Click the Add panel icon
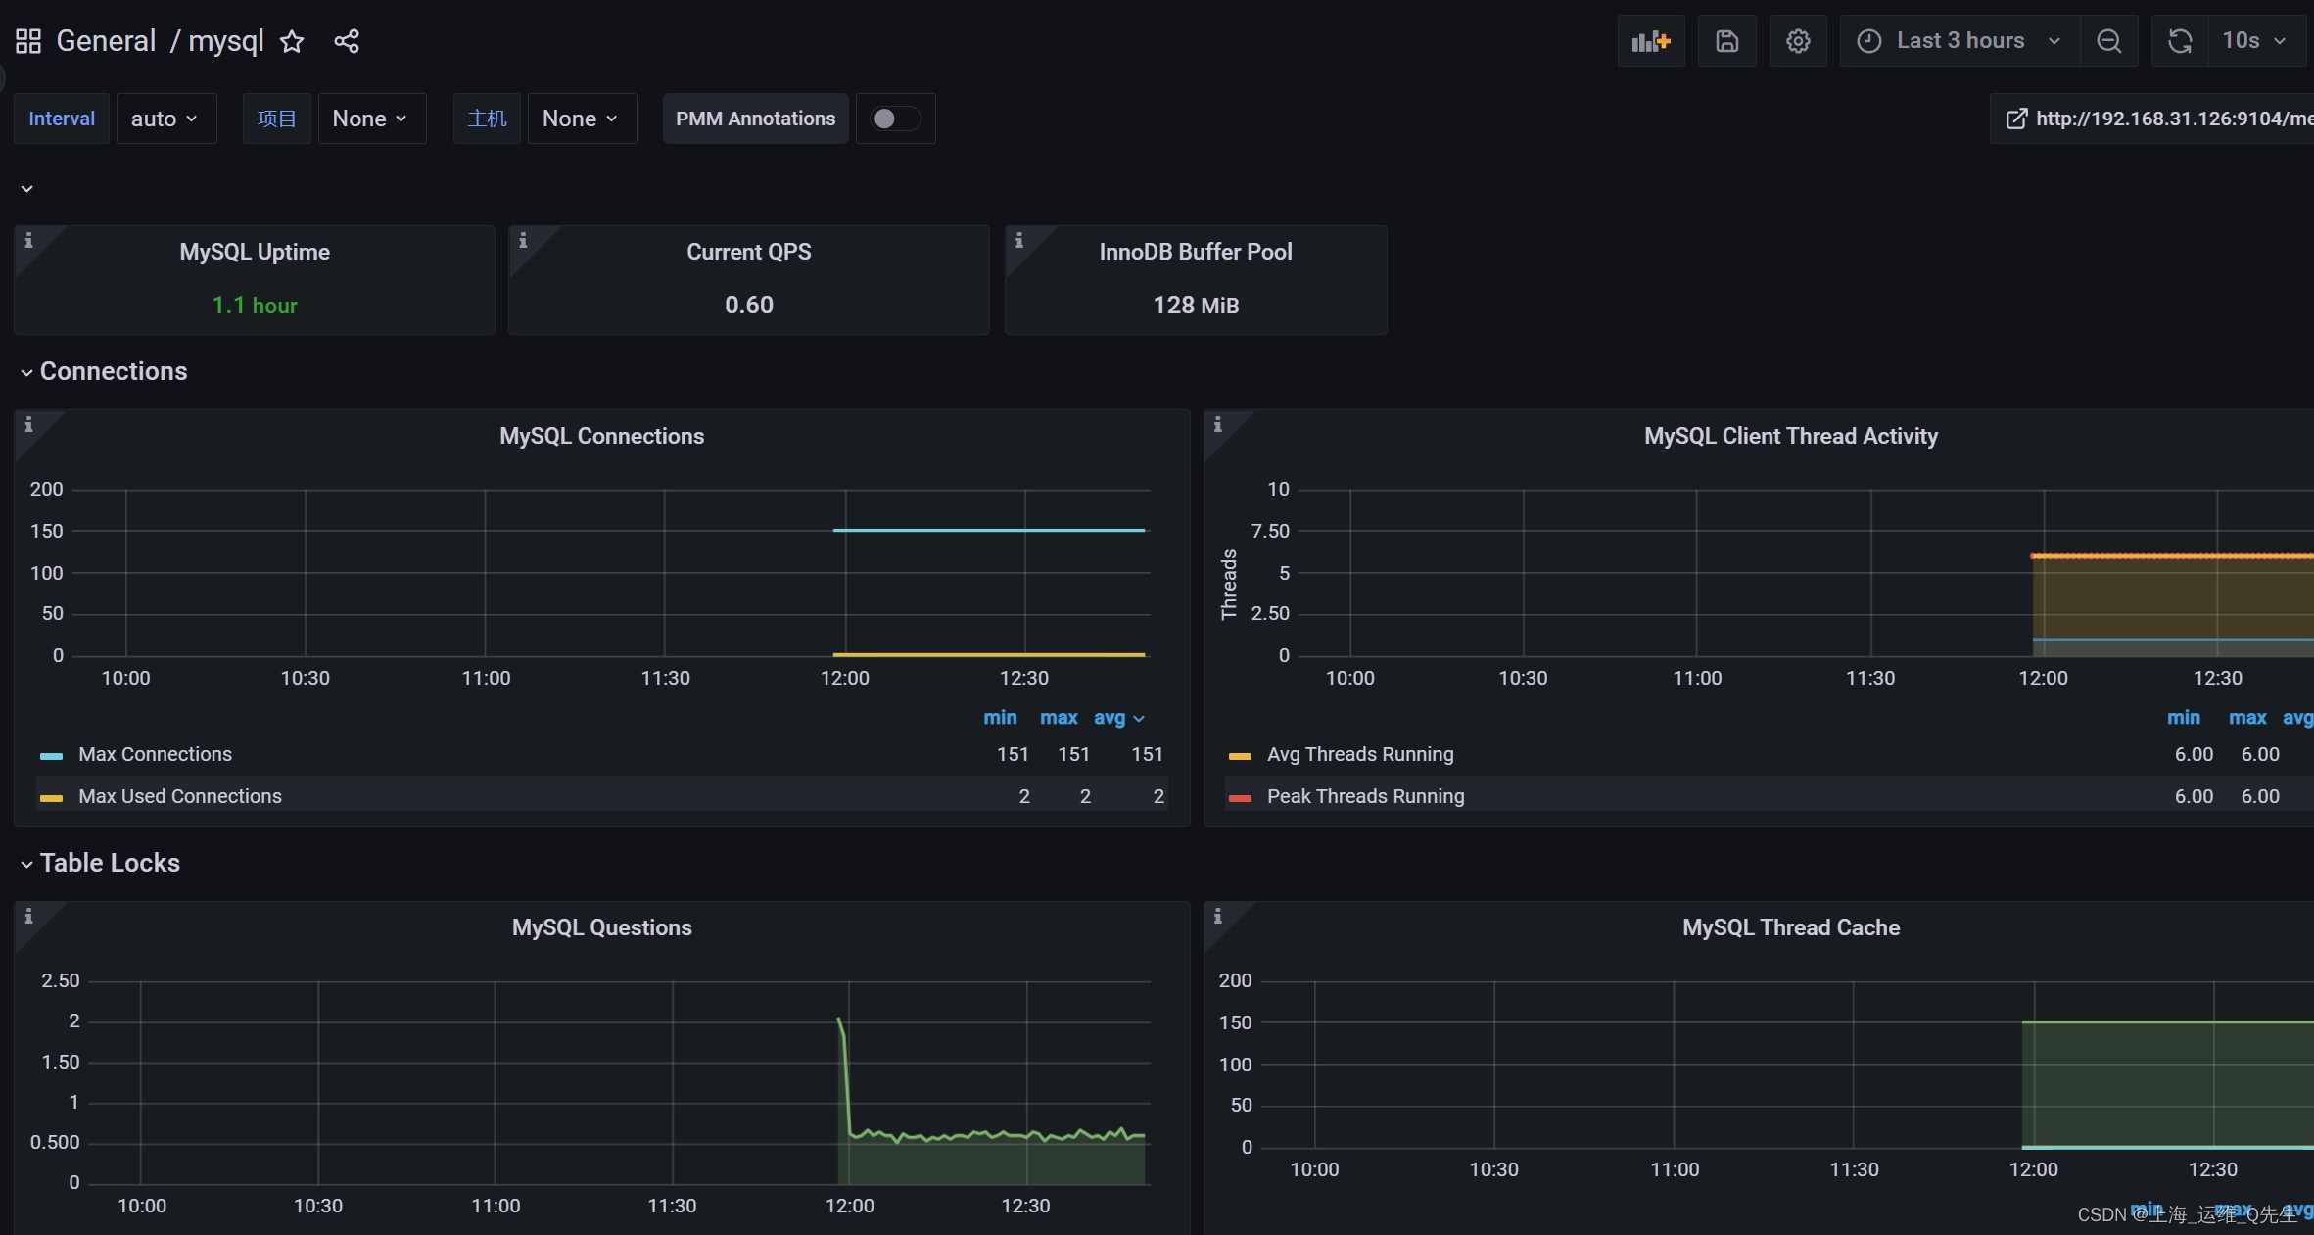This screenshot has width=2314, height=1235. click(x=1651, y=41)
